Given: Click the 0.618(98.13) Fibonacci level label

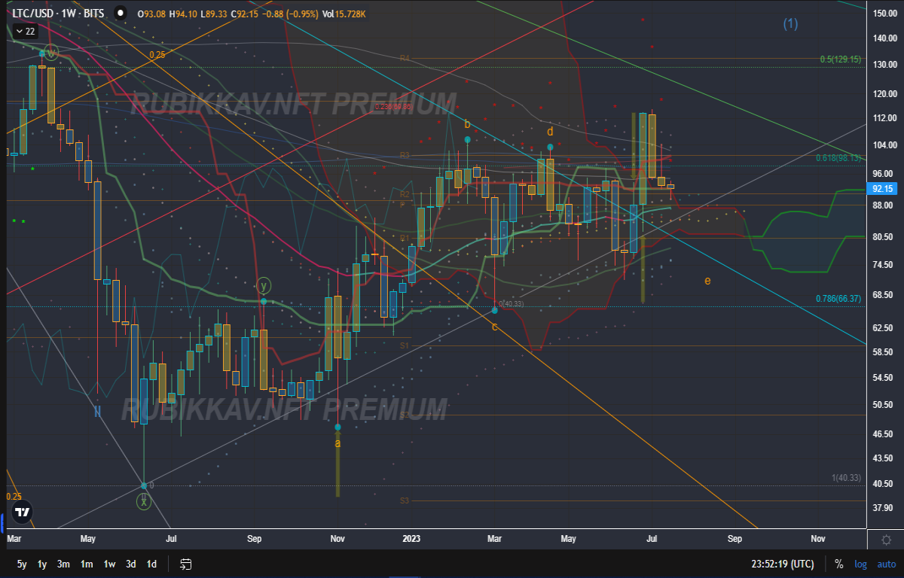Looking at the screenshot, I should [838, 158].
